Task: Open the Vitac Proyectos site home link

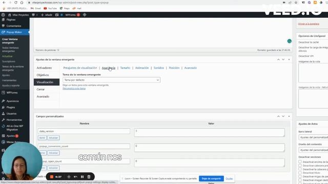Action: (18, 15)
